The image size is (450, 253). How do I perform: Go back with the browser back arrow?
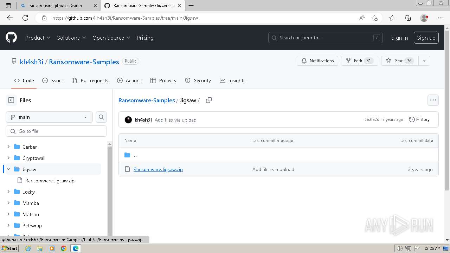[10, 18]
